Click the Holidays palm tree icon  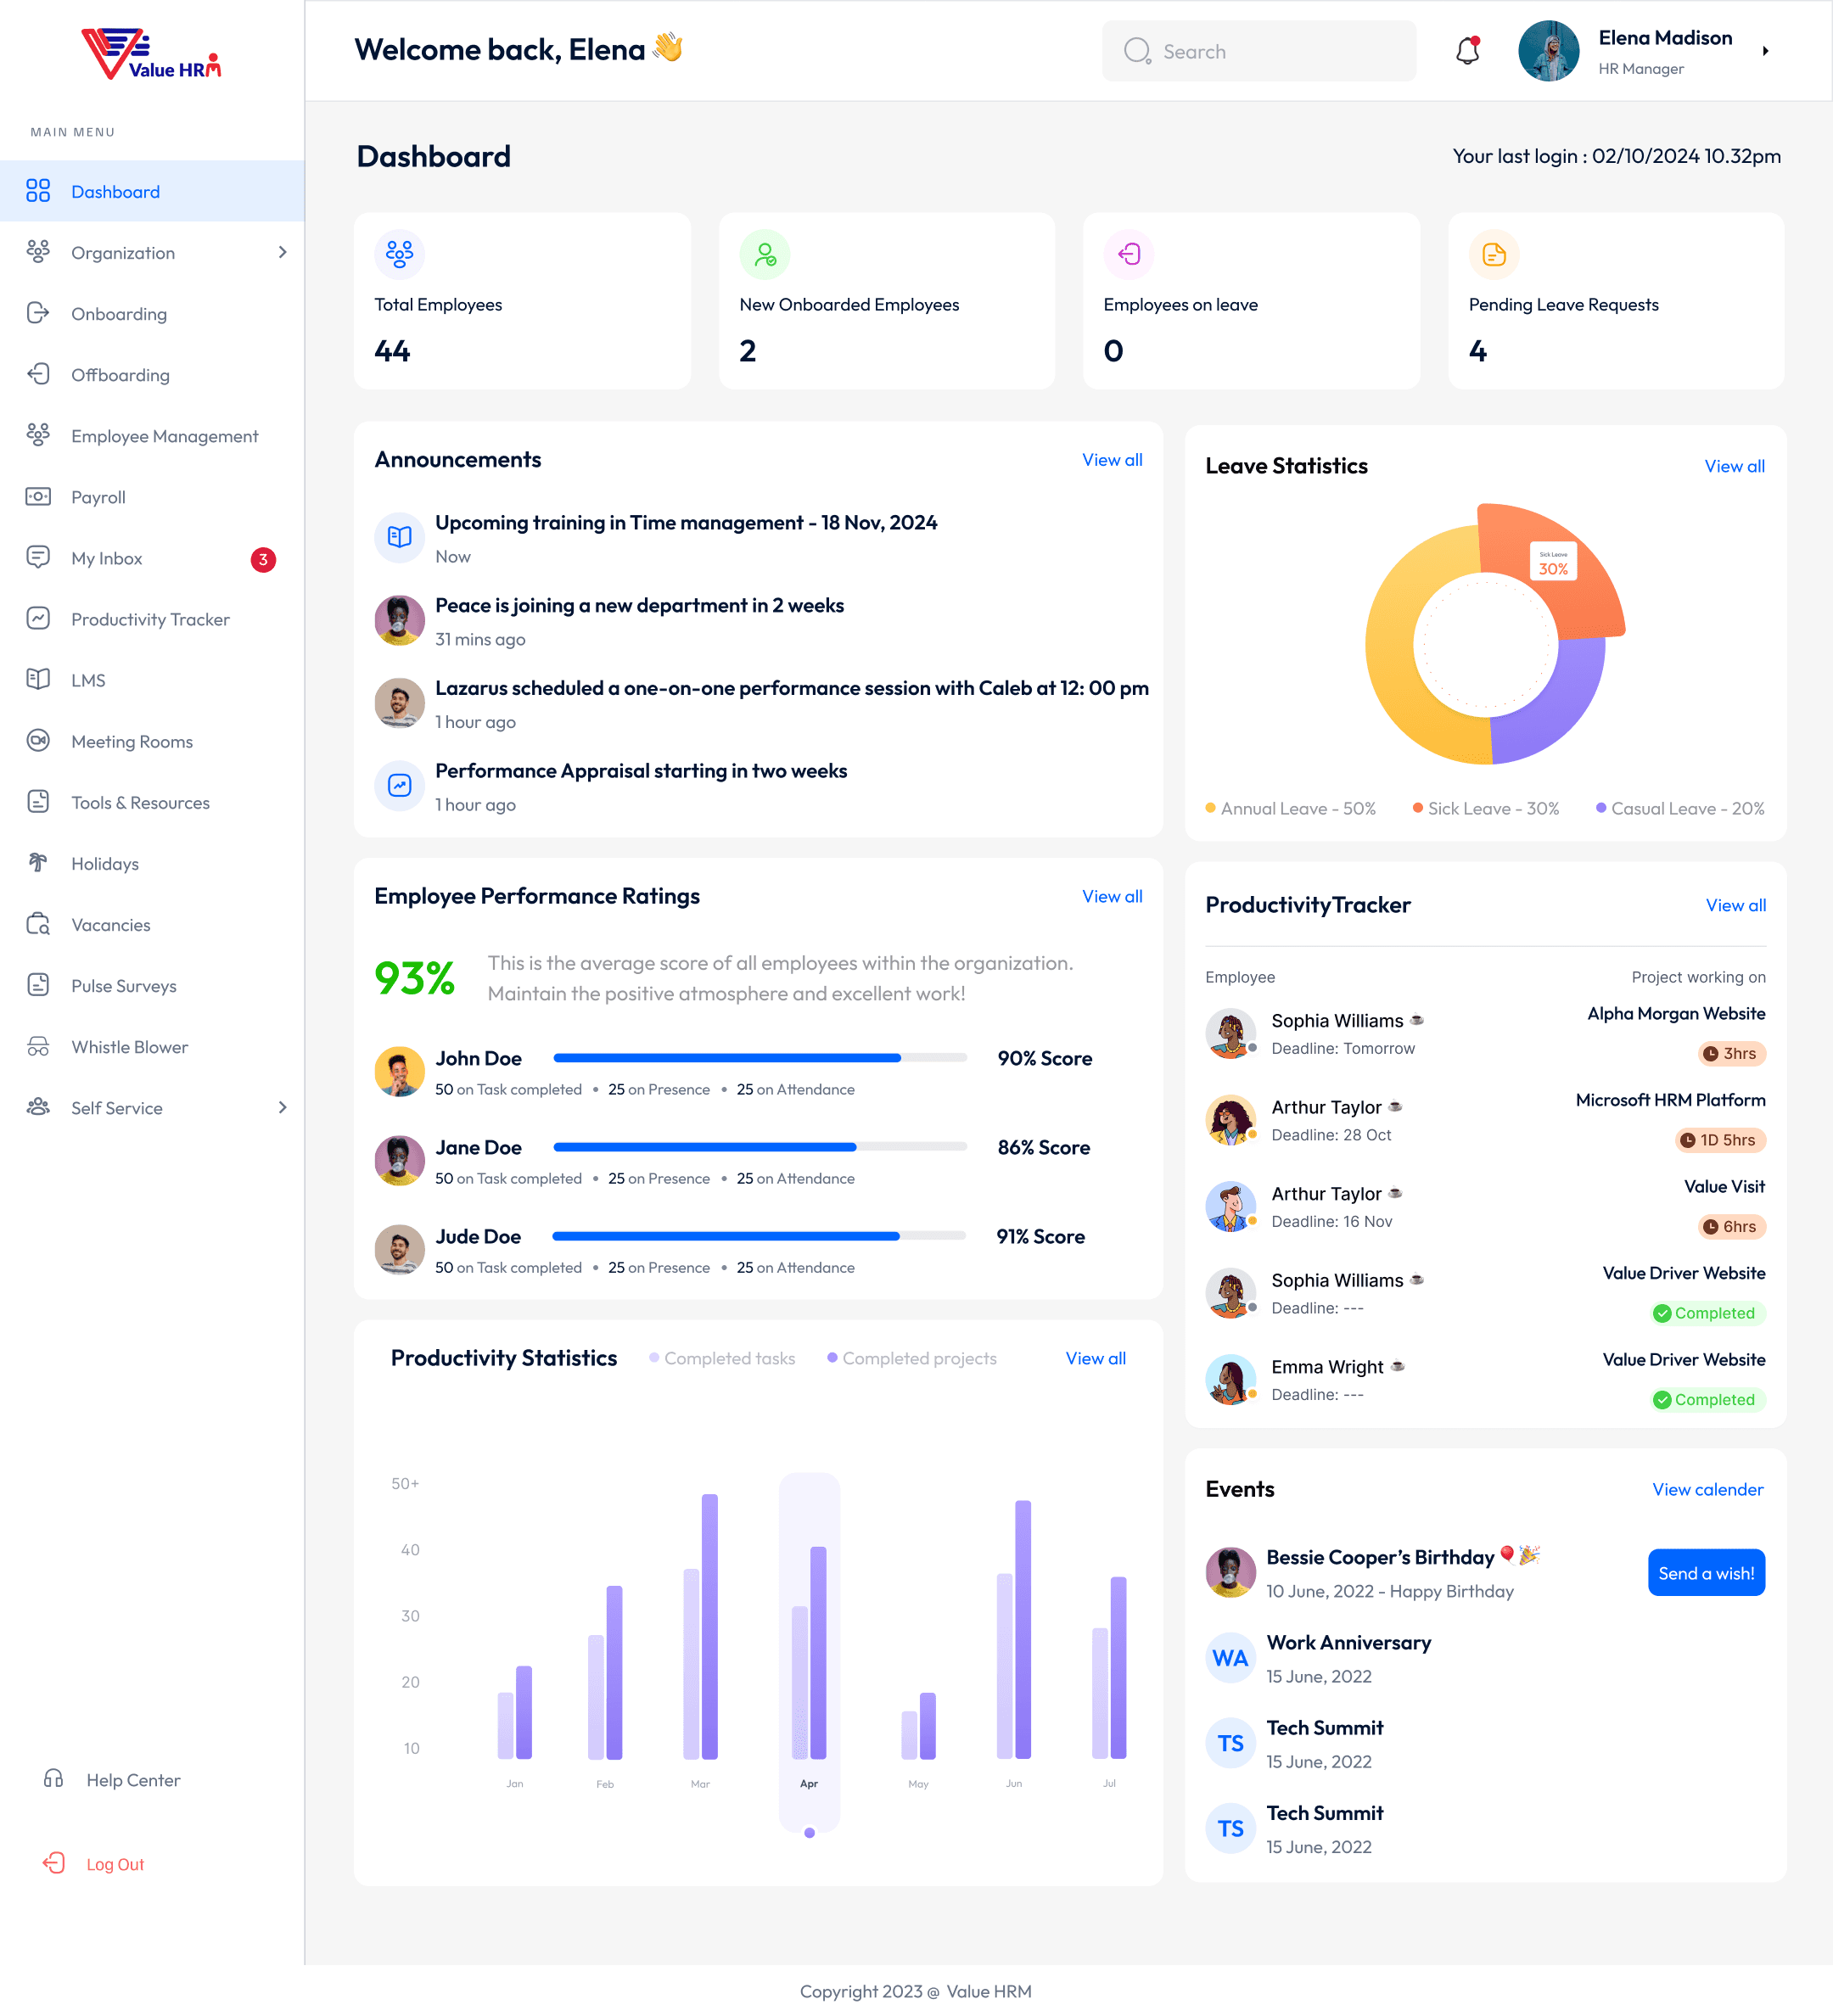tap(38, 863)
